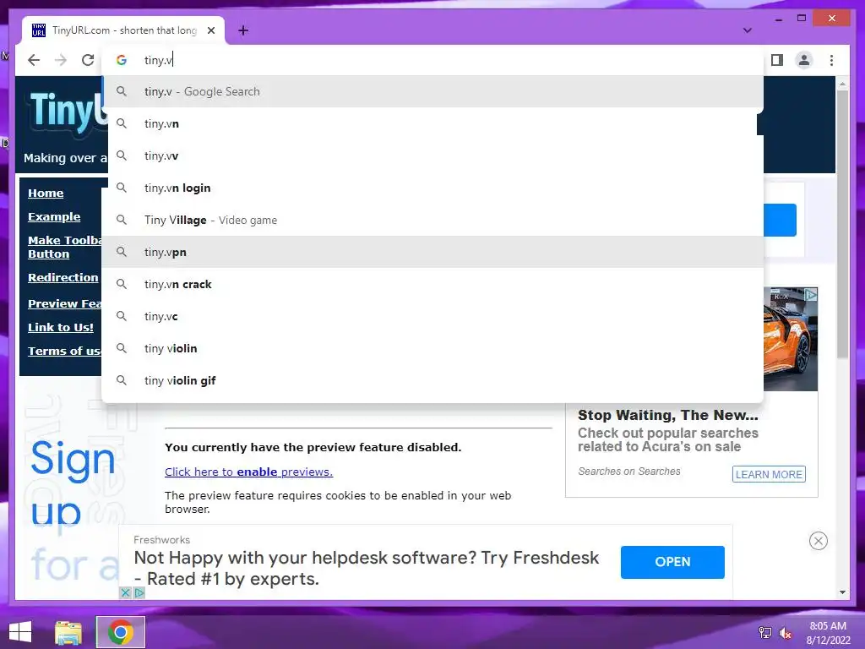This screenshot has width=865, height=649.
Task: Choose the 'tiny violin' suggestion
Action: click(433, 348)
